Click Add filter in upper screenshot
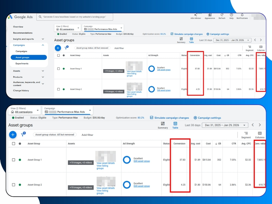The width and height of the screenshot is (272, 204). [119, 48]
